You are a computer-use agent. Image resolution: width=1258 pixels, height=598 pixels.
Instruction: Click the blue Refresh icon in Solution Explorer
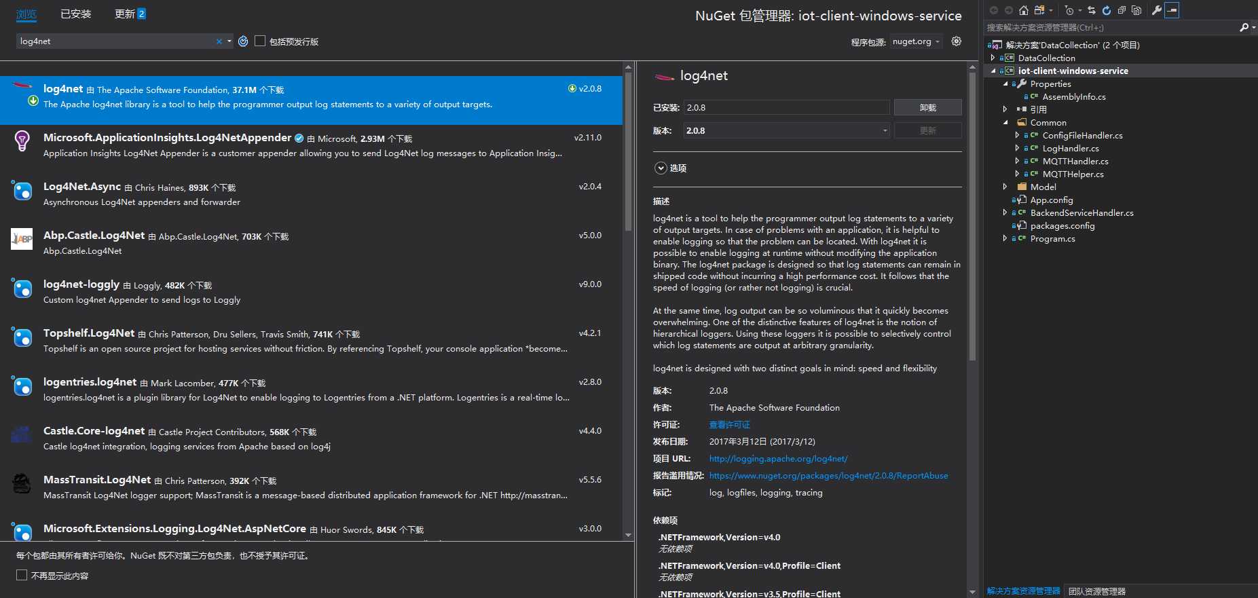[x=1107, y=10]
